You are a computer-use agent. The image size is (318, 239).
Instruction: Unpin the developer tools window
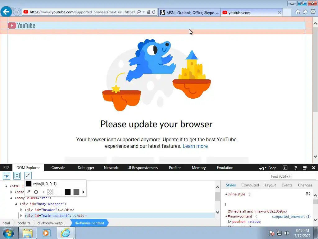click(x=305, y=168)
